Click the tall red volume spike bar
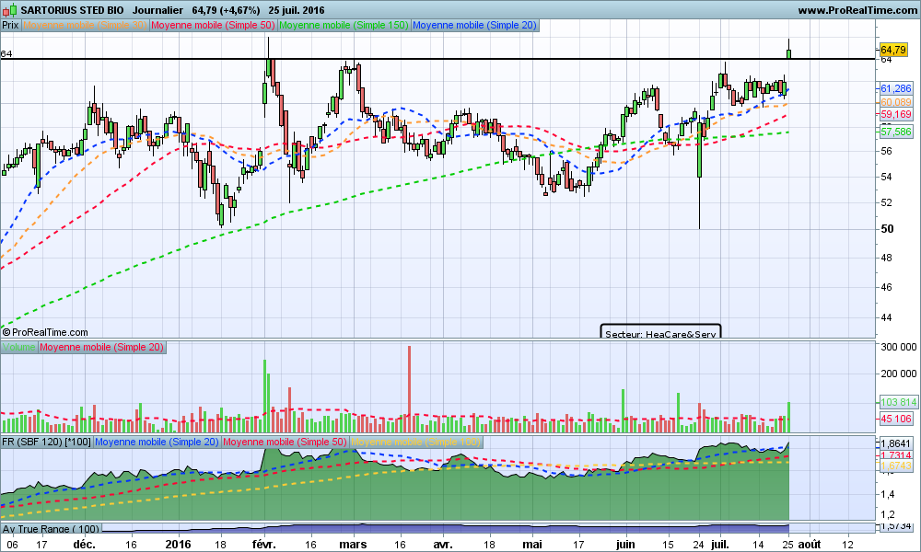 tap(410, 389)
